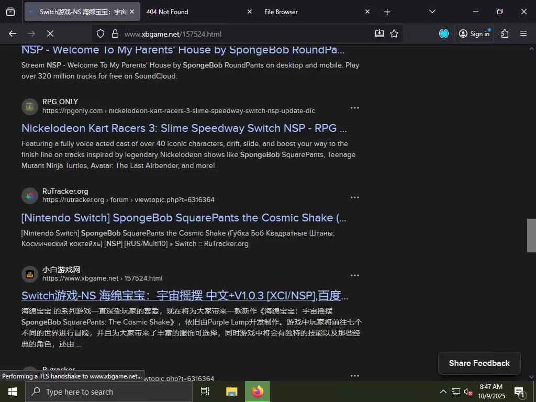Image resolution: width=536 pixels, height=402 pixels.
Task: Click the install page download icon
Action: pyautogui.click(x=379, y=33)
